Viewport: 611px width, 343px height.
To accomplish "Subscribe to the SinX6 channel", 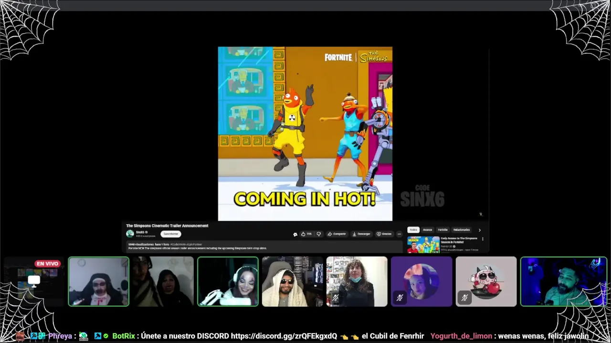I will [170, 234].
